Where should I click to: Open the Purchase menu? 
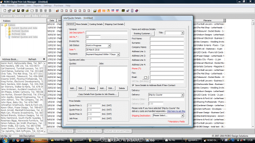point(59,6)
